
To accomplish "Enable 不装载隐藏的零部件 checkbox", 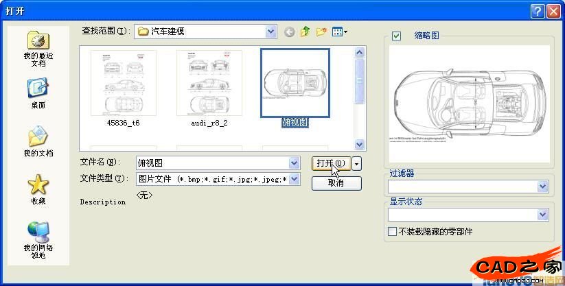I will (x=392, y=232).
